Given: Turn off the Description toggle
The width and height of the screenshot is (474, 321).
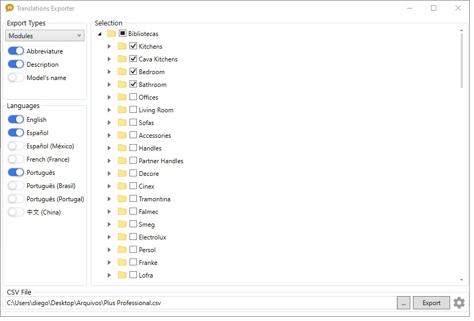Looking at the screenshot, I should 16,65.
